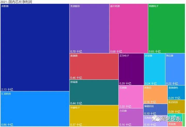Select the 圣邦股份 name label

click(75, 6)
